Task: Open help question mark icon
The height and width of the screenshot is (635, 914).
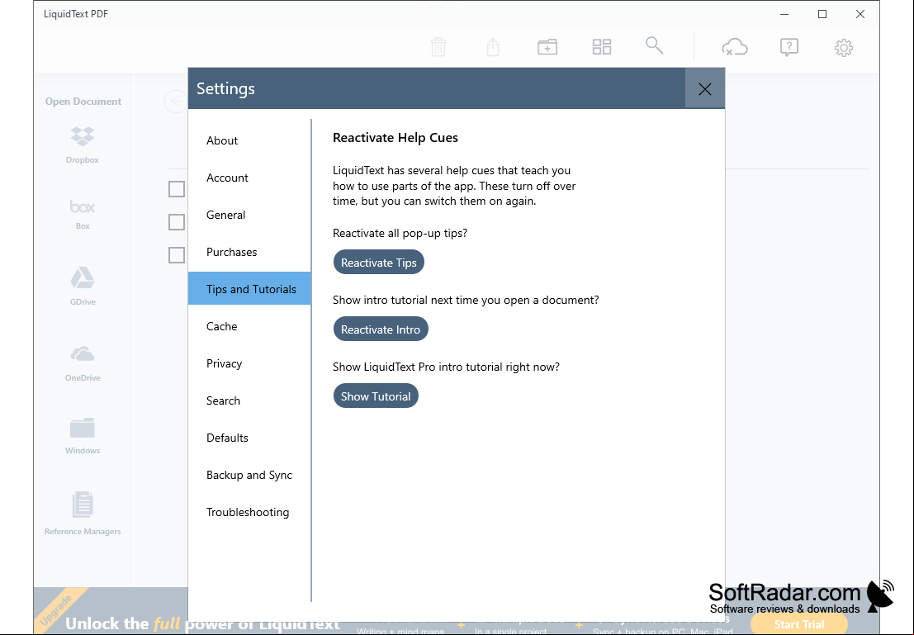Action: 789,47
